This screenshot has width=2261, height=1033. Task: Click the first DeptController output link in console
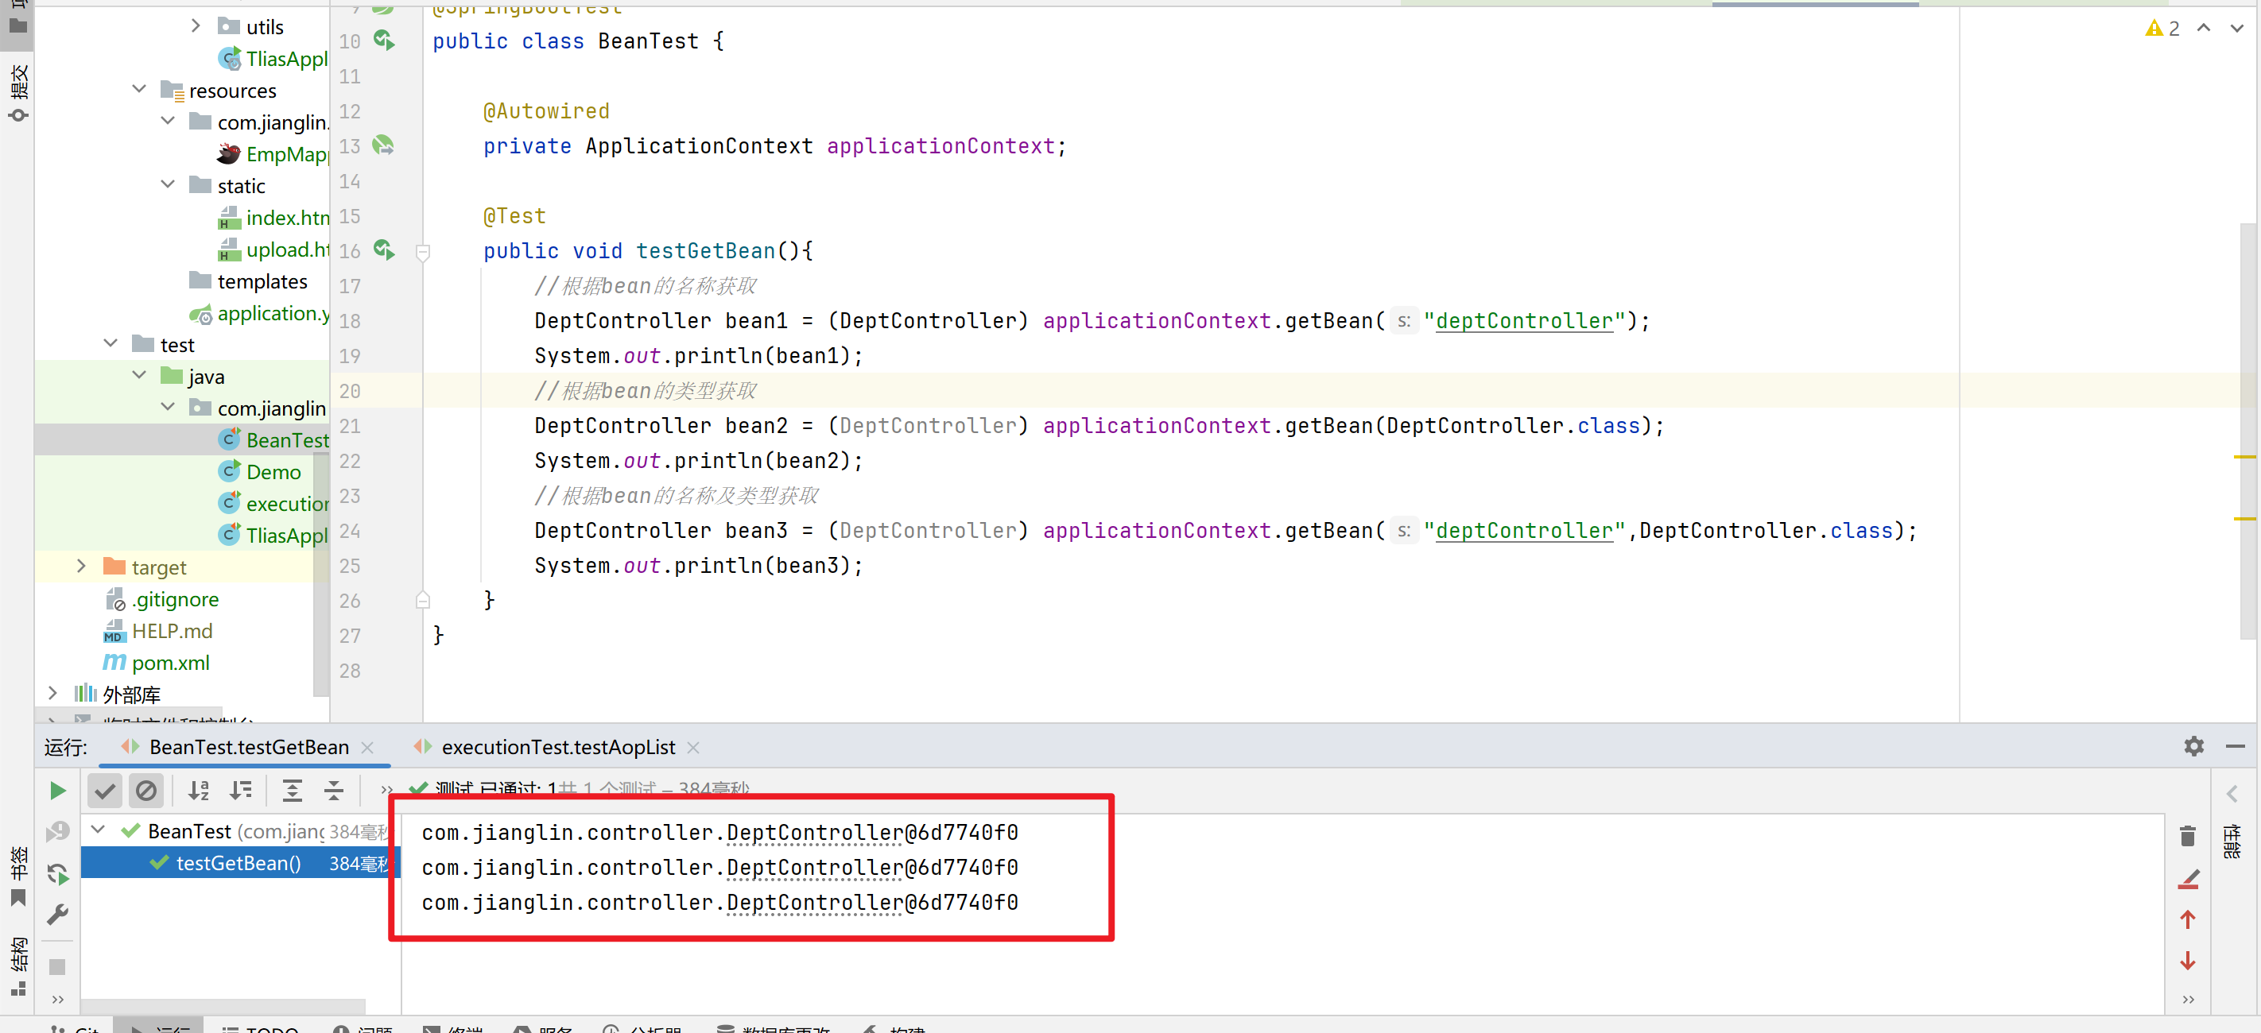[x=815, y=832]
